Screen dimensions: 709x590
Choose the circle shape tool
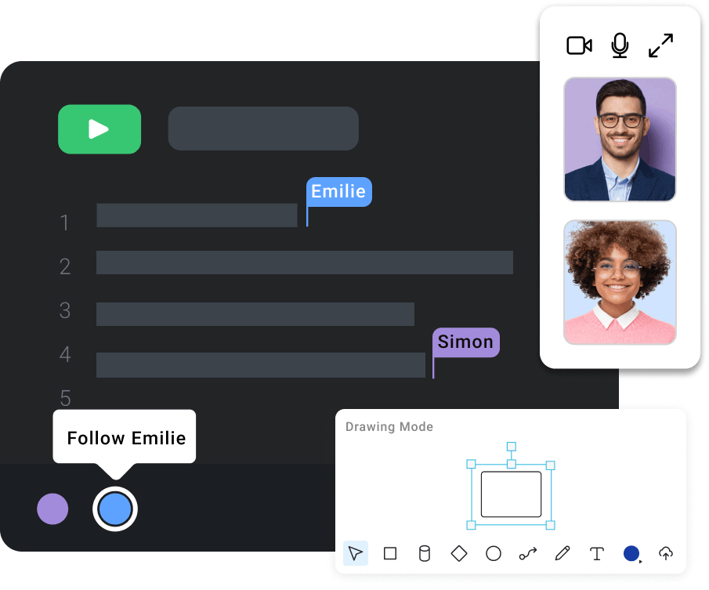tap(494, 554)
